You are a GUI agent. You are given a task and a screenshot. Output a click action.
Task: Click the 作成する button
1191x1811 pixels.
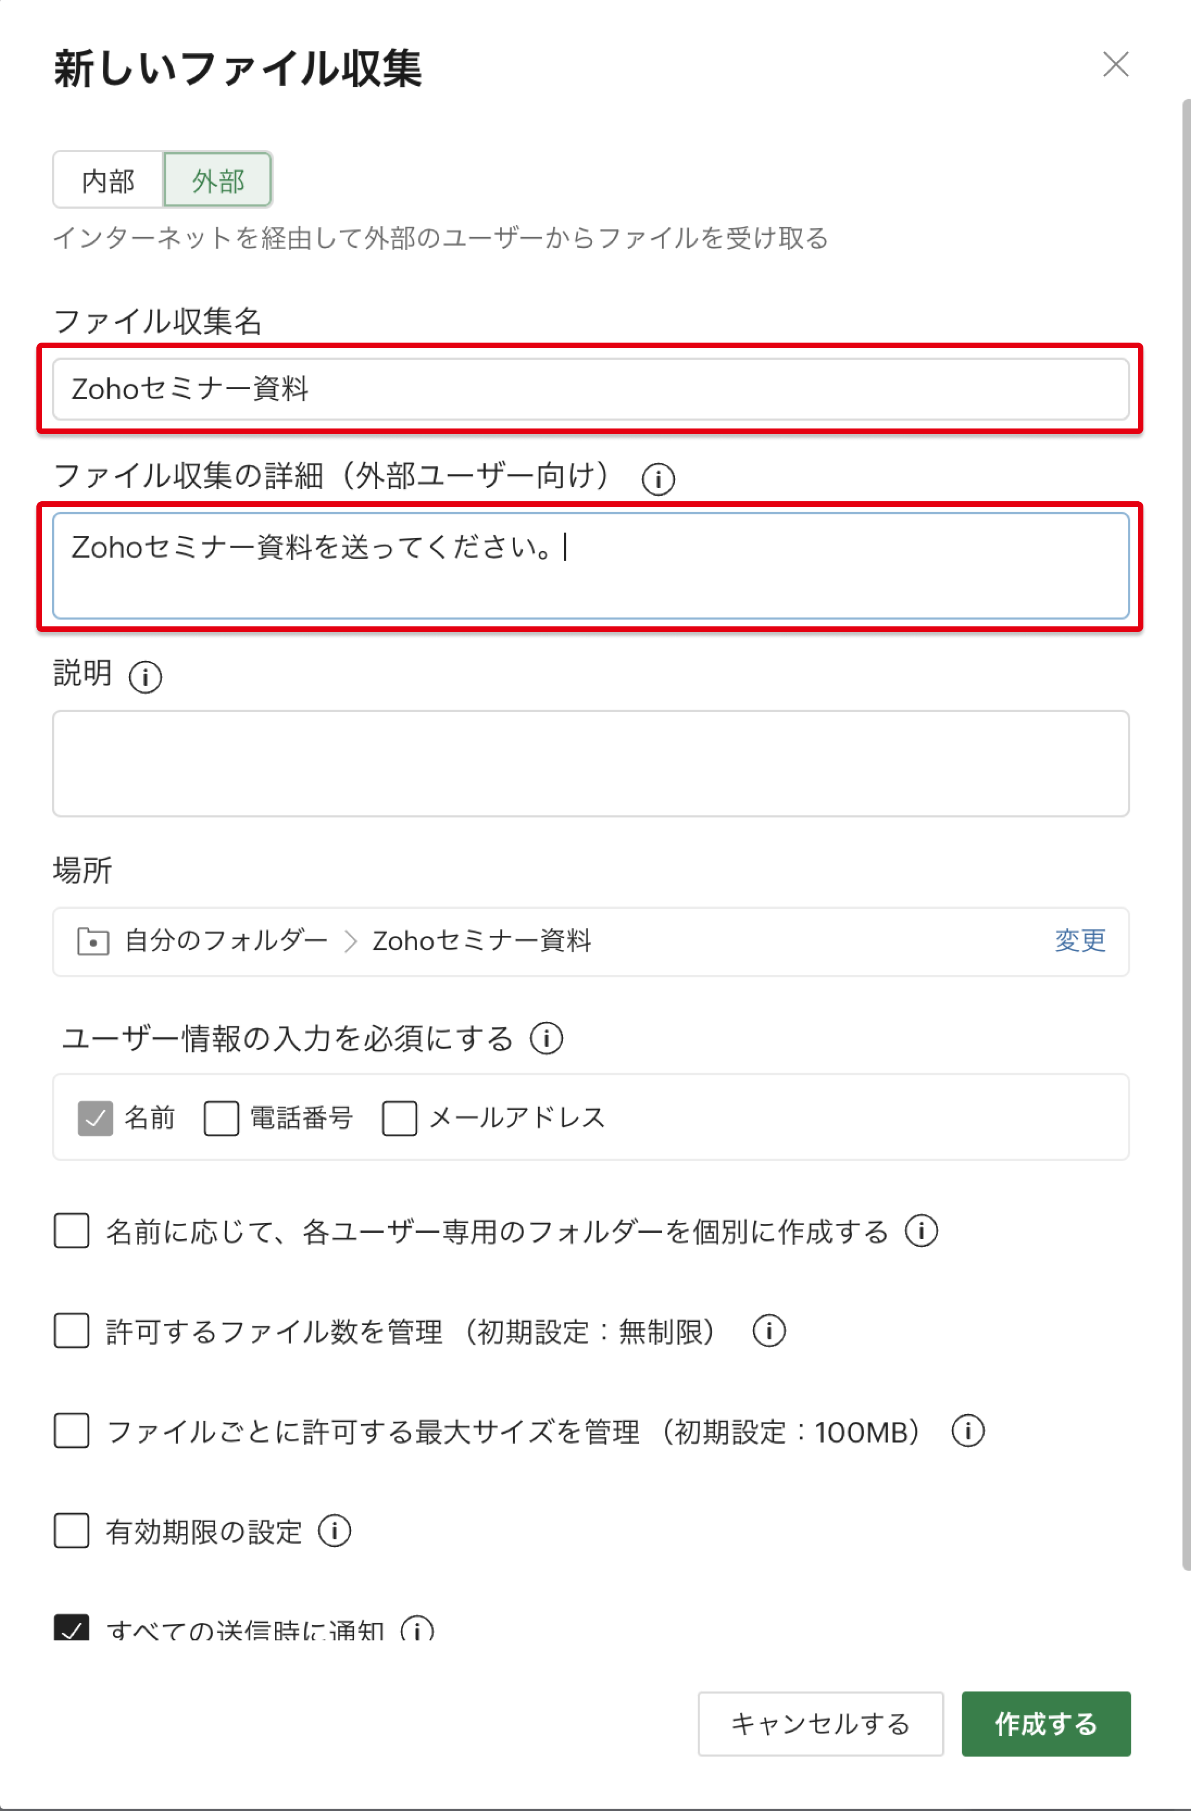1046,1724
